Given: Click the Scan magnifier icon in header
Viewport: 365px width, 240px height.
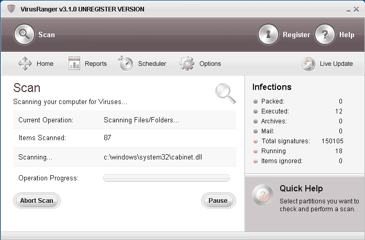Looking at the screenshot, I should 24,35.
